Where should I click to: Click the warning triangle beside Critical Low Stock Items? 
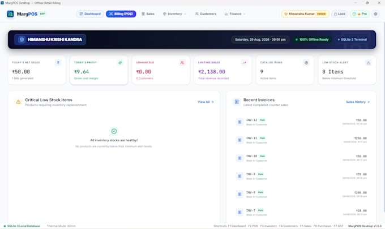point(19,102)
